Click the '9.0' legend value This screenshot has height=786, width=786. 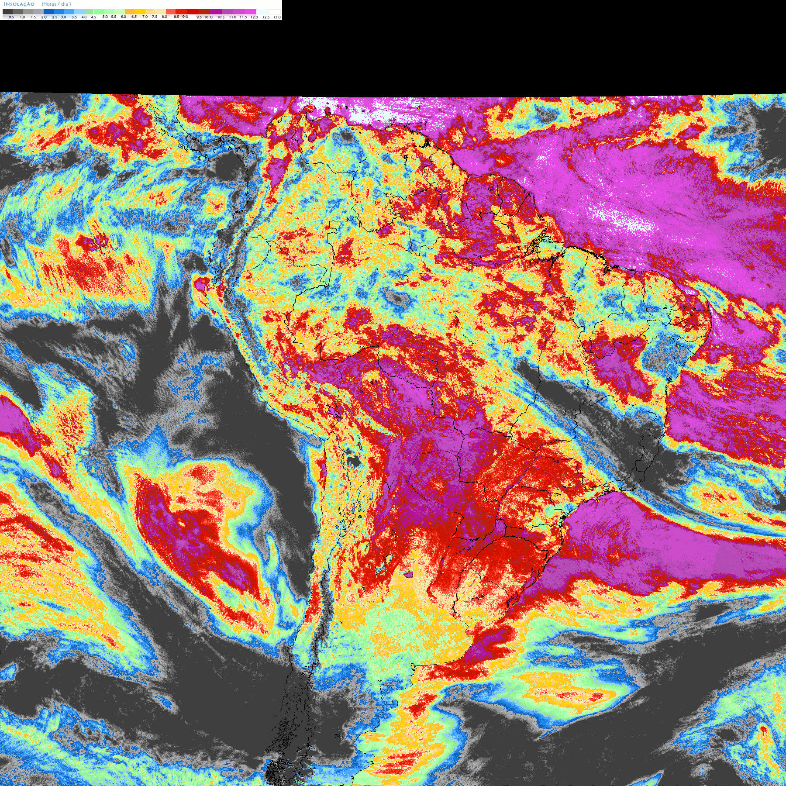(x=185, y=17)
